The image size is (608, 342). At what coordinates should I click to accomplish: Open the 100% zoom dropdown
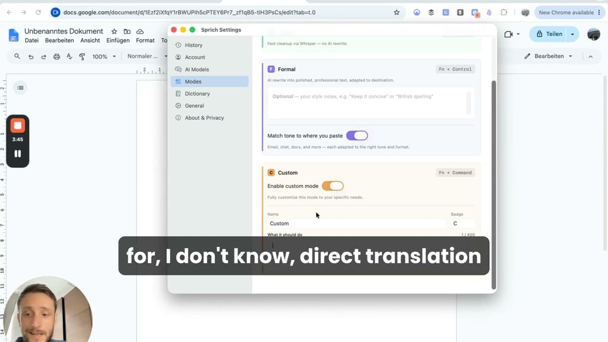click(x=104, y=57)
